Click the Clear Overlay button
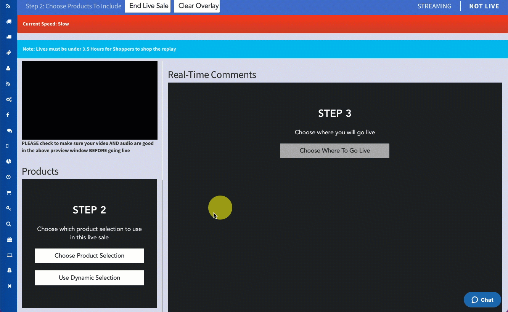This screenshot has width=508, height=312. (x=197, y=6)
